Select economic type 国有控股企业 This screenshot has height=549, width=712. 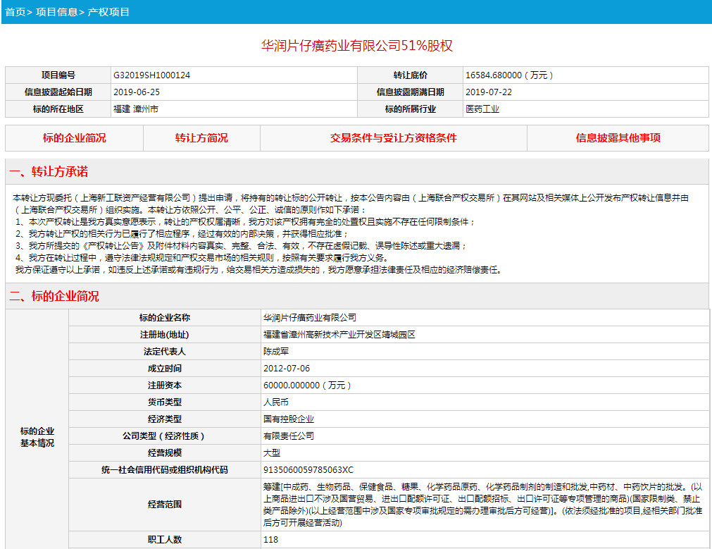[x=289, y=419]
